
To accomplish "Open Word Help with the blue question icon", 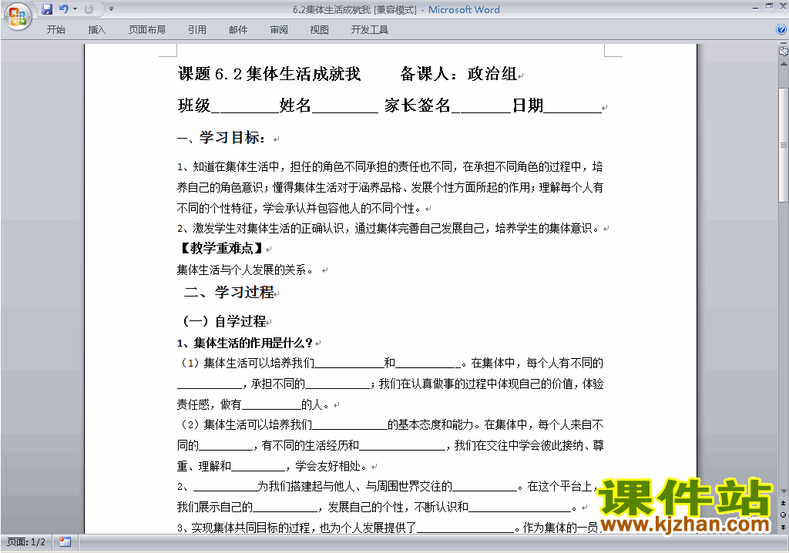I will [x=781, y=30].
